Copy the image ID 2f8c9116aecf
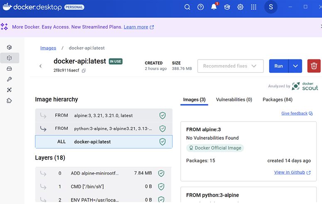 coord(84,70)
